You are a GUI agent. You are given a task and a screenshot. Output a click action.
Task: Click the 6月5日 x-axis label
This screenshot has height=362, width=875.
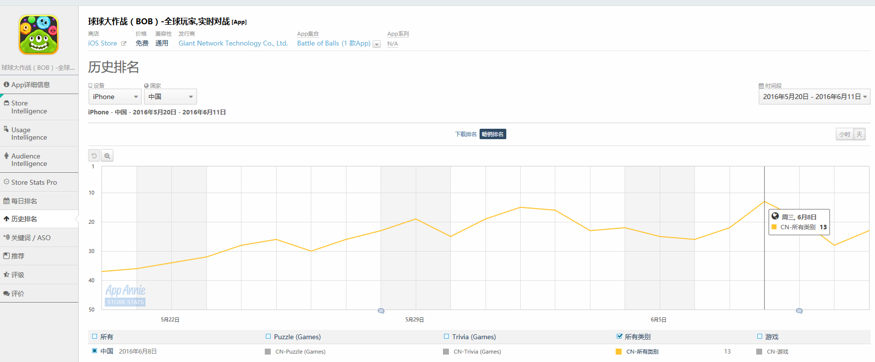659,320
